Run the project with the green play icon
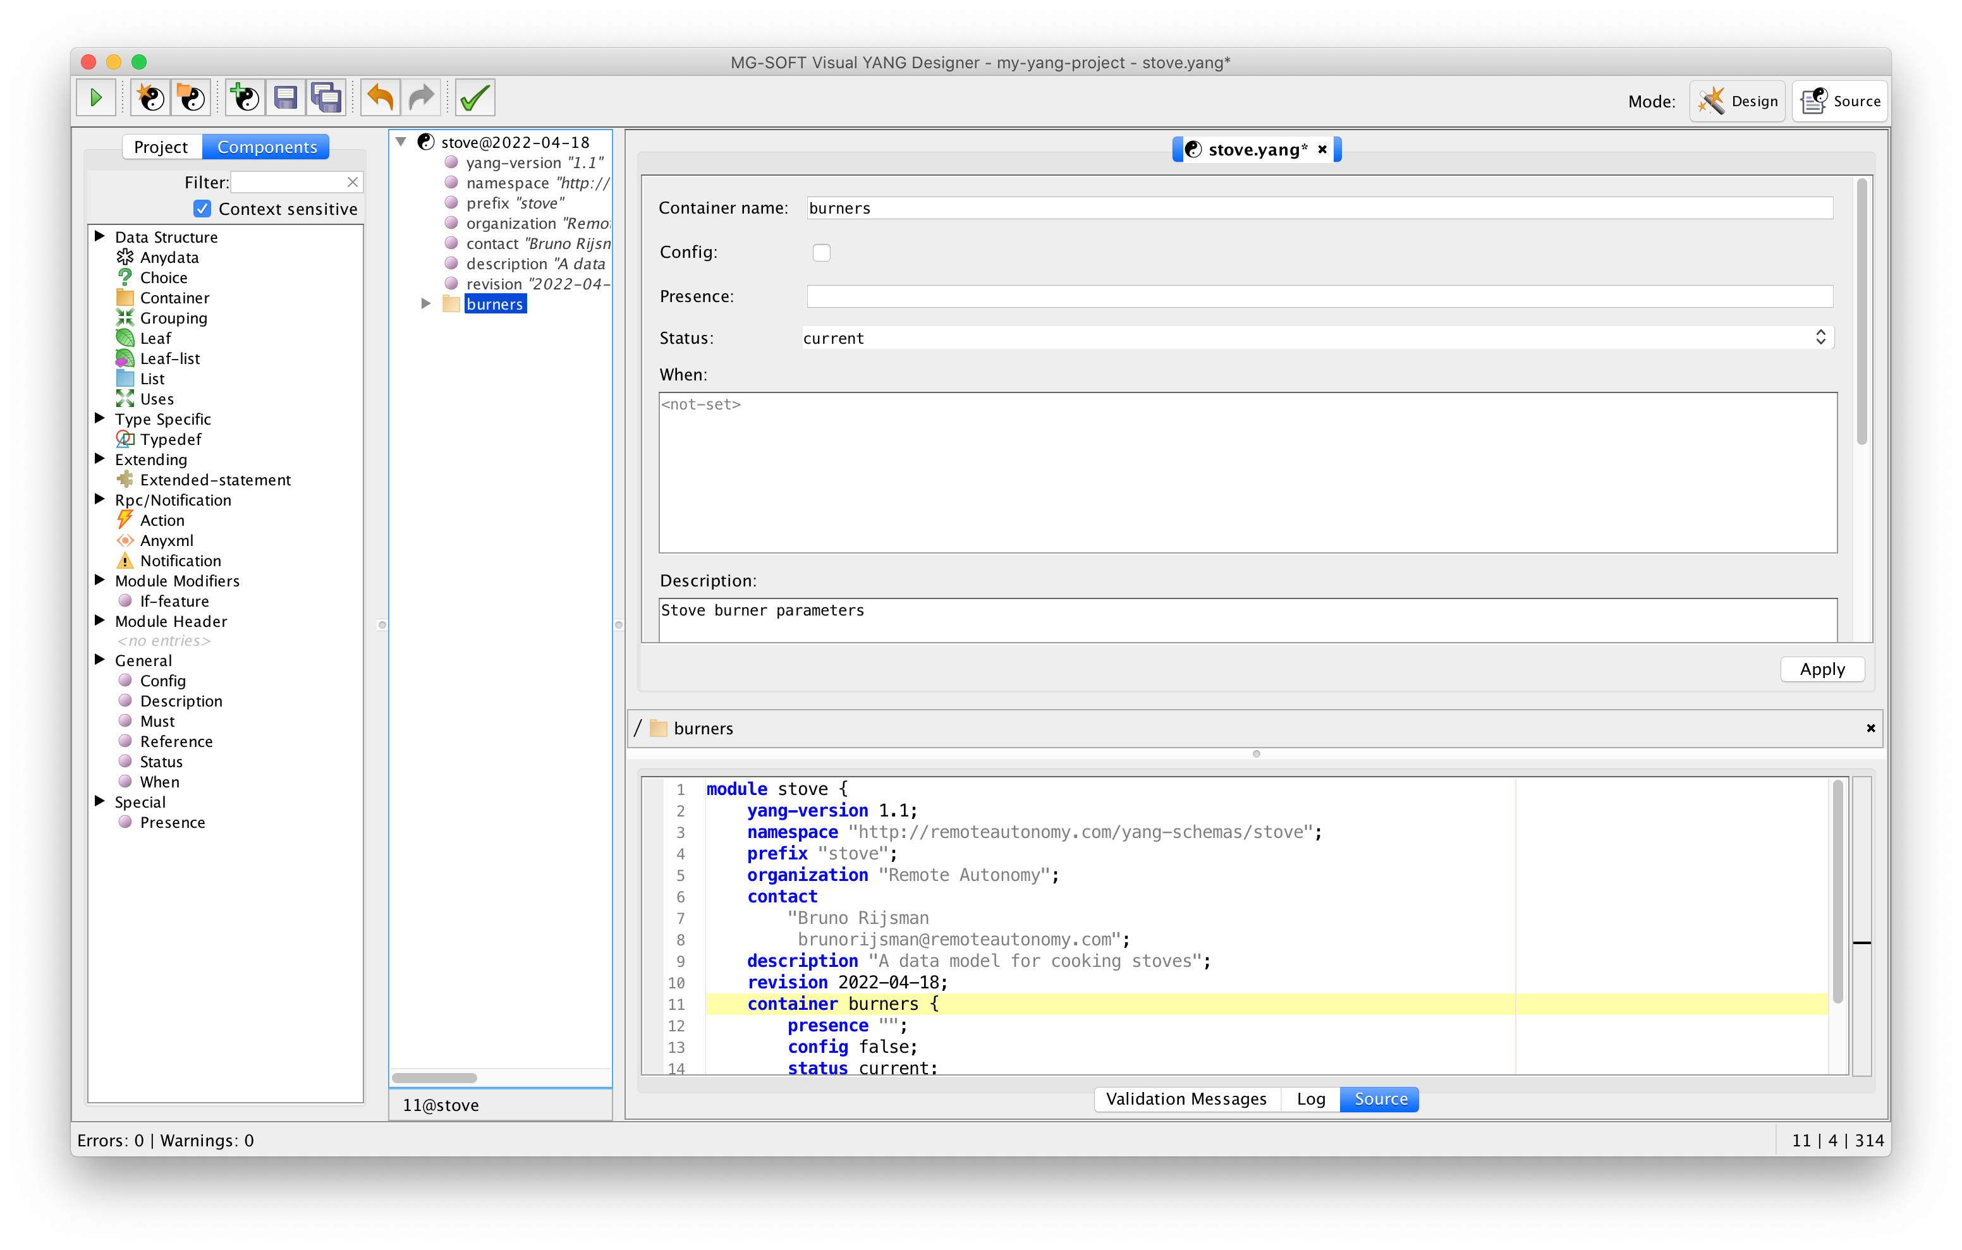Screen dimensions: 1962x1250 [x=96, y=97]
